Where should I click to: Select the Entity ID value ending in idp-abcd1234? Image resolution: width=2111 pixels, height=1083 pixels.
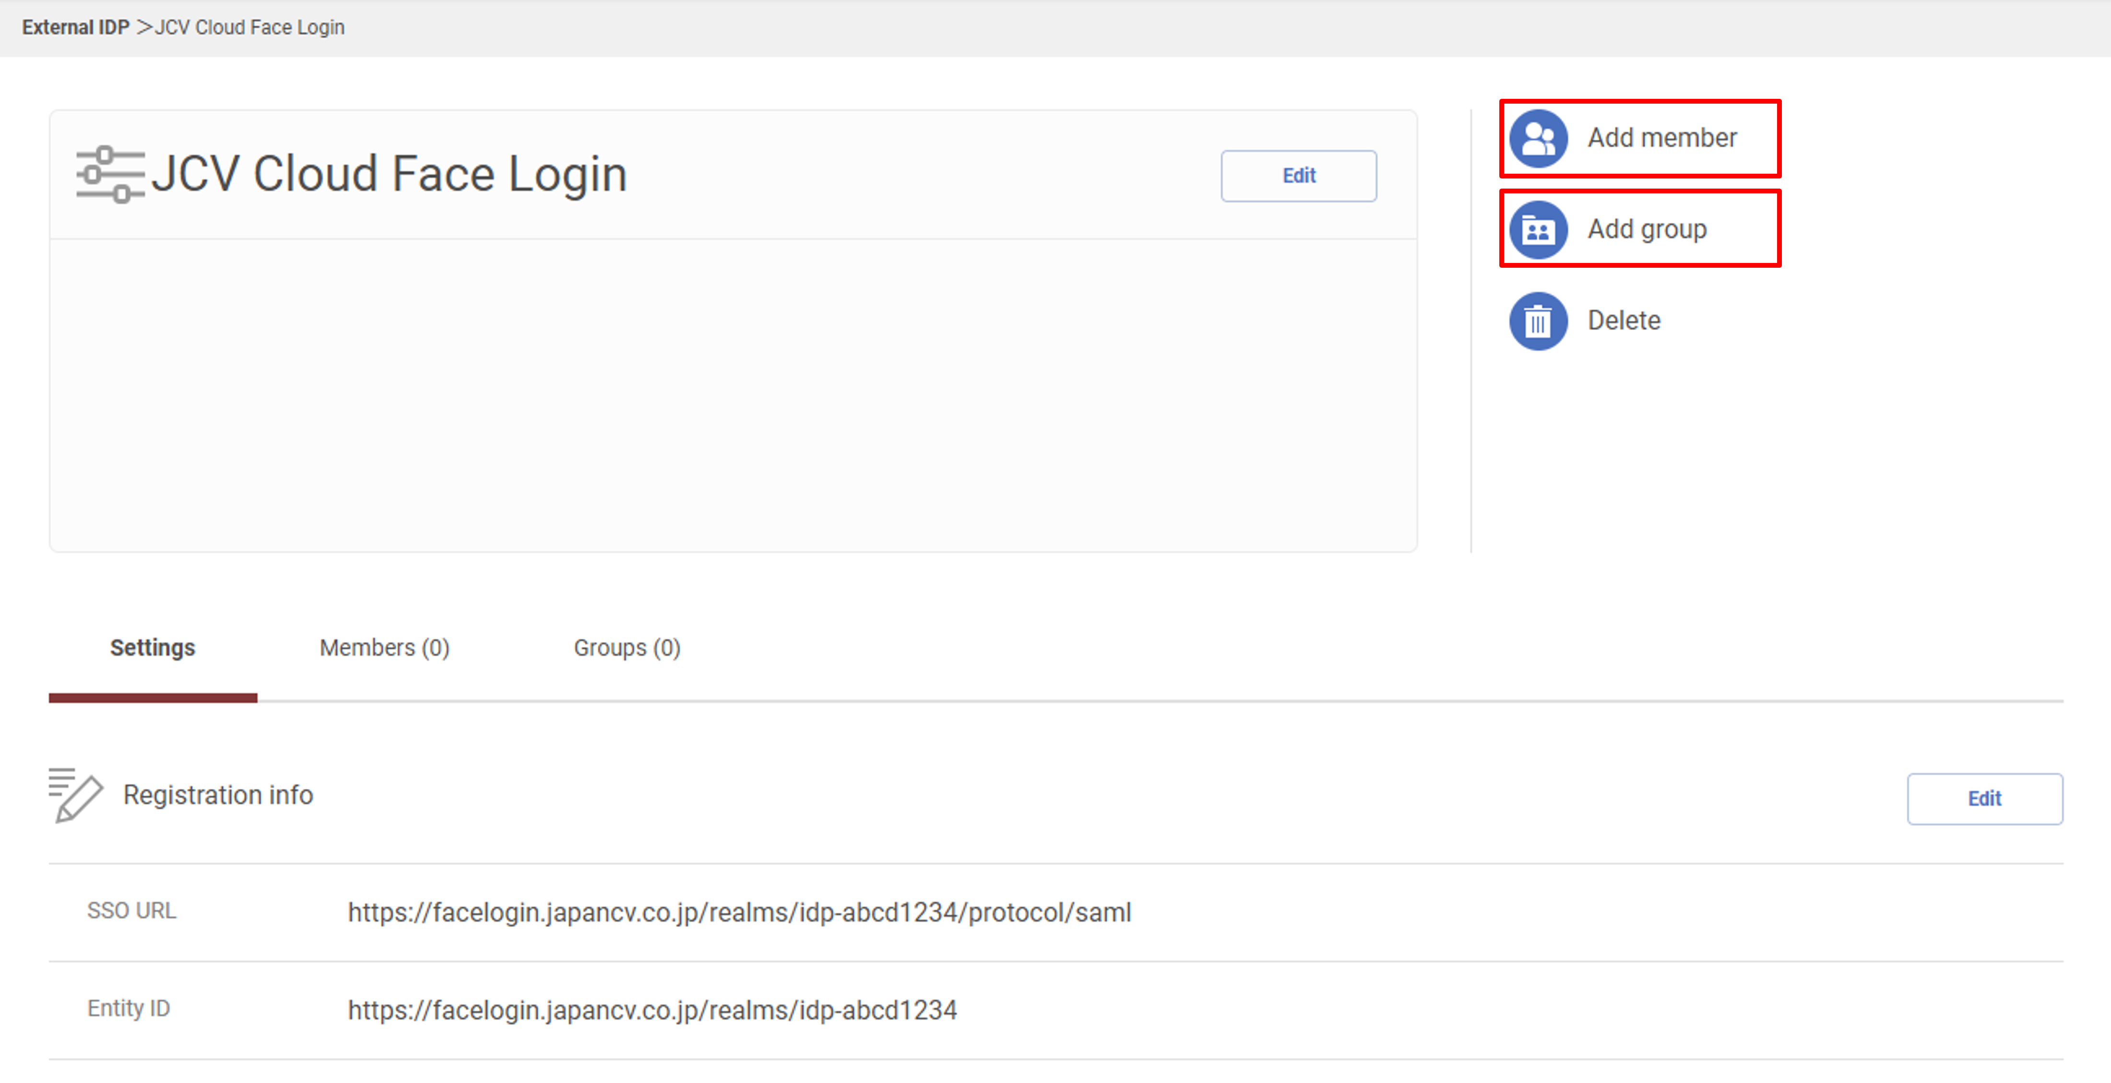tap(652, 1010)
